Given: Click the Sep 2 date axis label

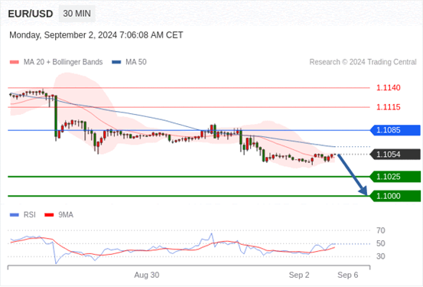Looking at the screenshot, I should pos(299,275).
